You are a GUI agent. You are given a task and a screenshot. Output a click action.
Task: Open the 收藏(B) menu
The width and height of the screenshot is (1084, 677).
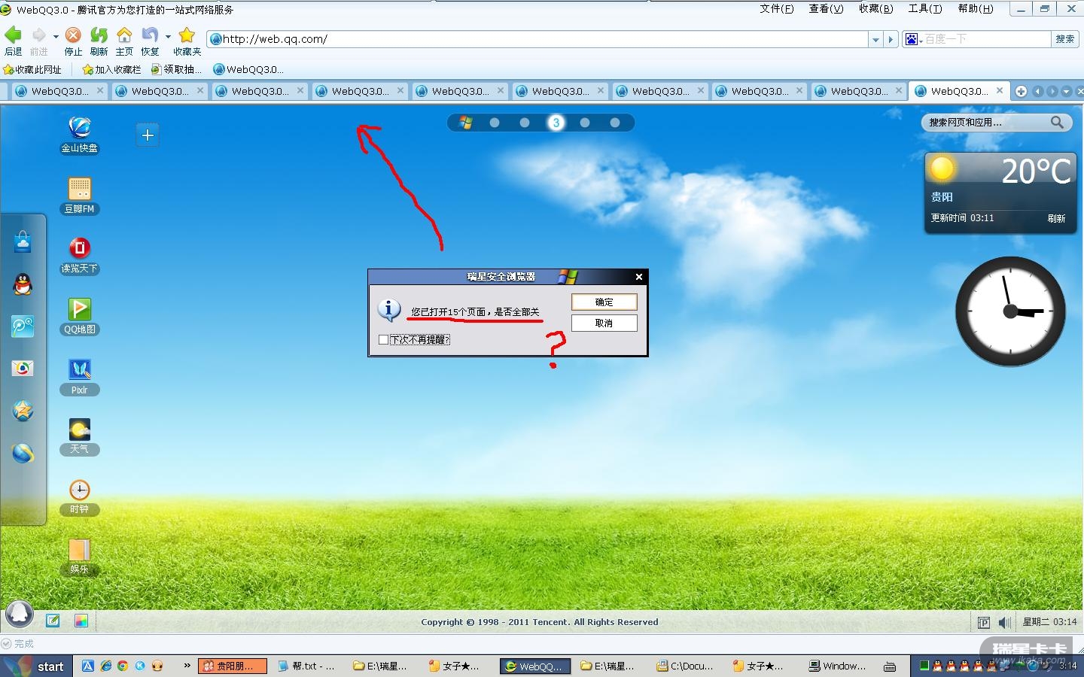pyautogui.click(x=875, y=9)
